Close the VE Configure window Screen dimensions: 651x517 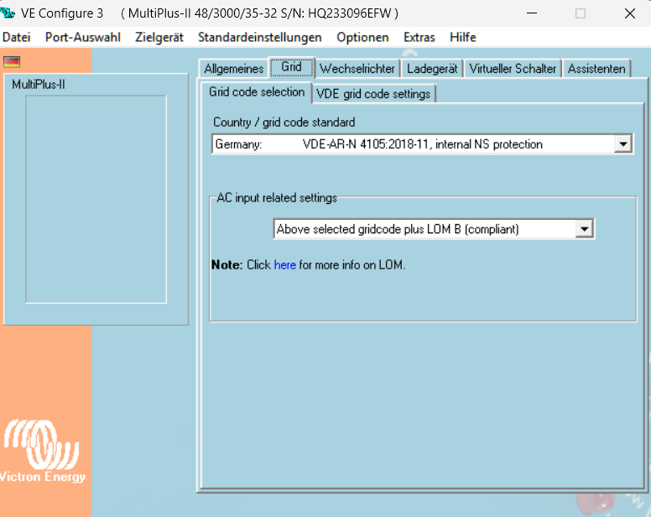(629, 13)
